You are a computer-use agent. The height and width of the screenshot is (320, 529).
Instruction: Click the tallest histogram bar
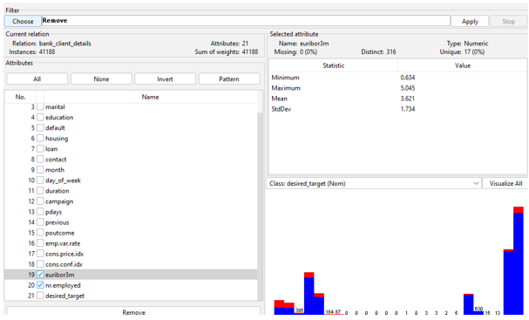click(x=519, y=261)
